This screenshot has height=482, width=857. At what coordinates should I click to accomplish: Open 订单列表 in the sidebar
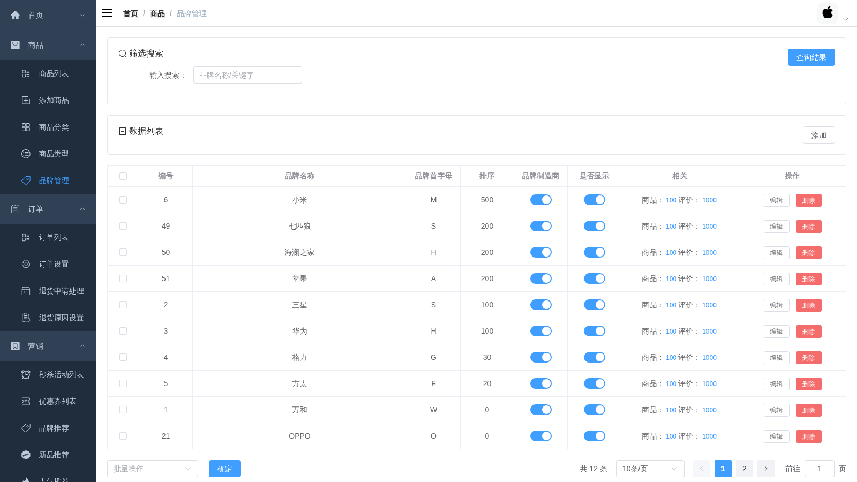click(x=48, y=237)
